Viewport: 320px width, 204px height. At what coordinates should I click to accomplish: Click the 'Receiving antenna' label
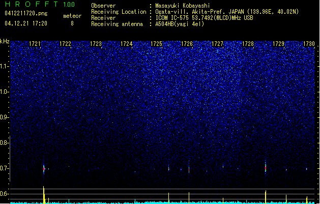pos(117,24)
